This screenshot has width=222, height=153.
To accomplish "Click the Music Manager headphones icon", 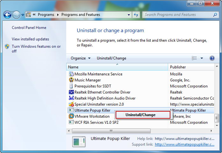I will coord(71,80).
